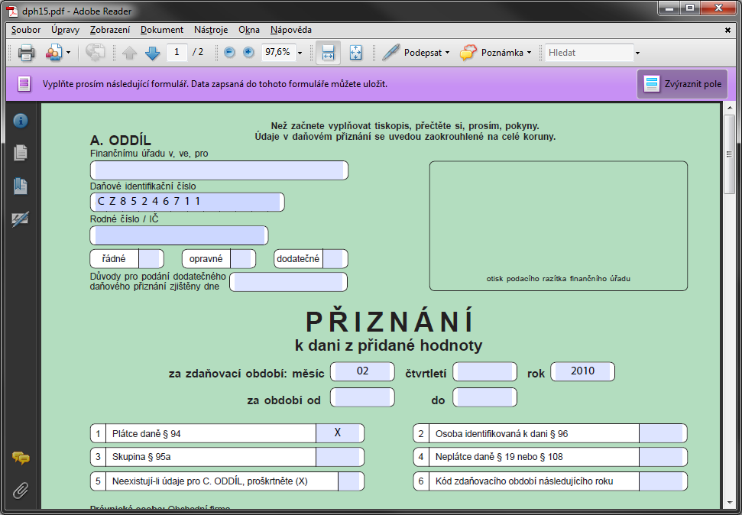Click the vertical scrollbar thumb
The width and height of the screenshot is (742, 515).
coord(729,154)
